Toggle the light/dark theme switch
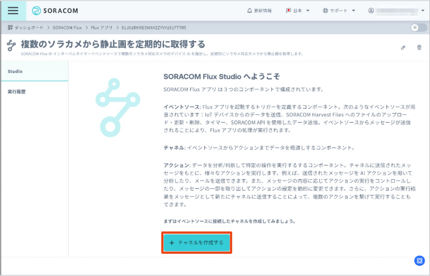The height and width of the screenshot is (276, 430). (x=419, y=28)
